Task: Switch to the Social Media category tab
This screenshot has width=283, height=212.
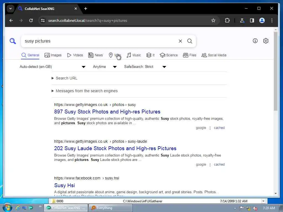Action: coord(214,55)
